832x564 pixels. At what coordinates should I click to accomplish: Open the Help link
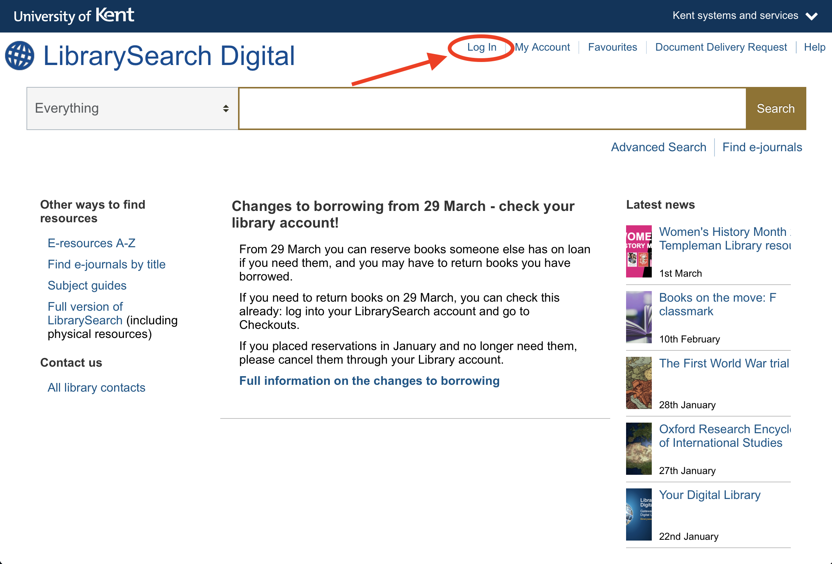pos(814,47)
